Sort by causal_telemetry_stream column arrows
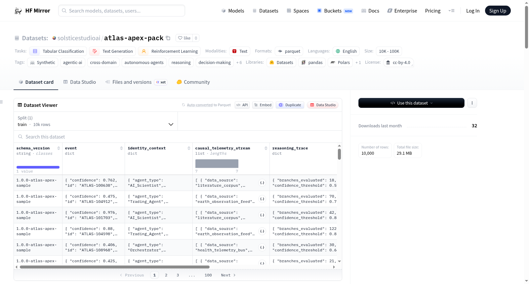 click(x=266, y=148)
